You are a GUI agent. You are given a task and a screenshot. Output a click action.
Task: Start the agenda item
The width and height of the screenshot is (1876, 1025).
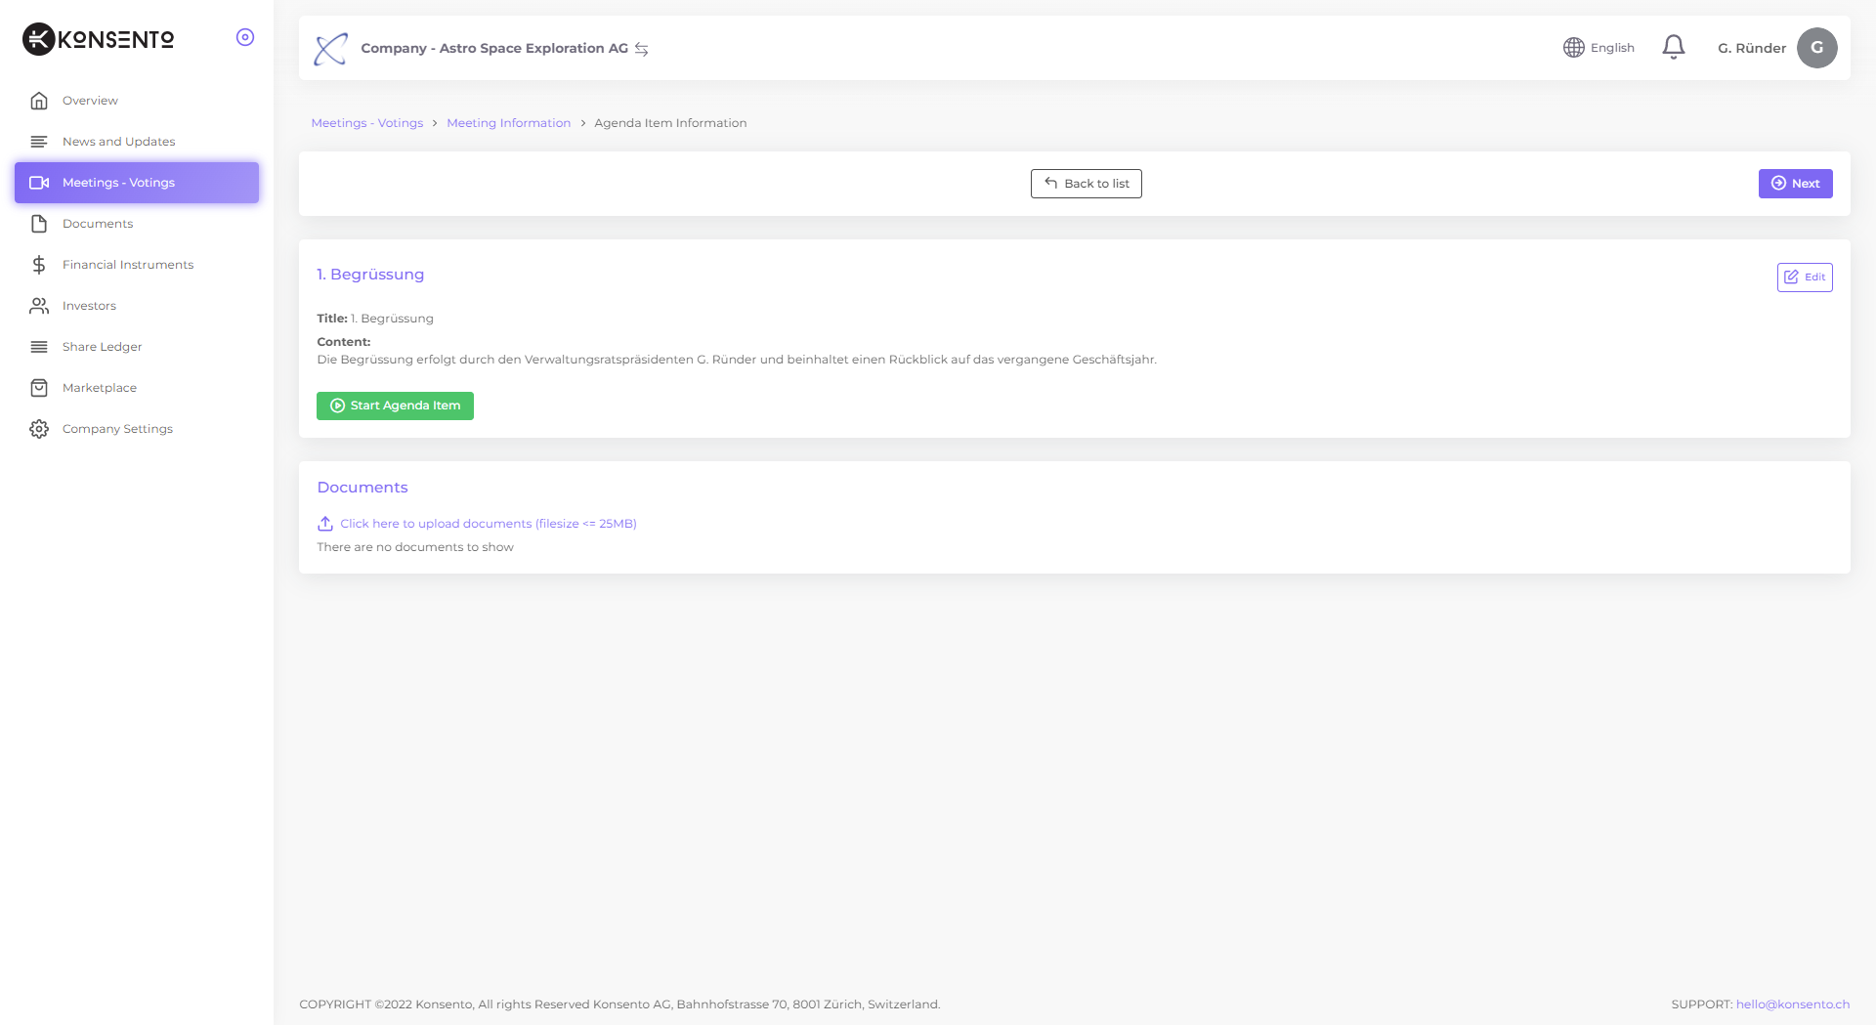tap(395, 406)
